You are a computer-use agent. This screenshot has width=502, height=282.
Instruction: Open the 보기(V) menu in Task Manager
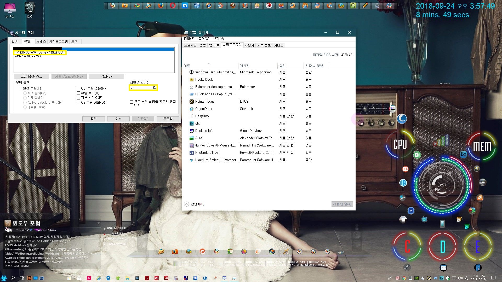pyautogui.click(x=218, y=39)
